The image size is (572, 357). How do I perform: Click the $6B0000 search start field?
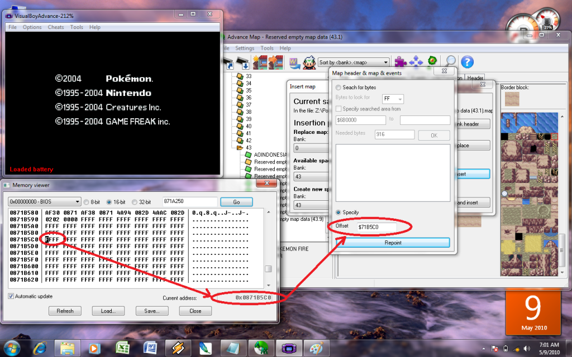pyautogui.click(x=360, y=120)
